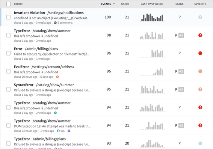Click the comments icon on Invariant Violation row

pos(55,23)
